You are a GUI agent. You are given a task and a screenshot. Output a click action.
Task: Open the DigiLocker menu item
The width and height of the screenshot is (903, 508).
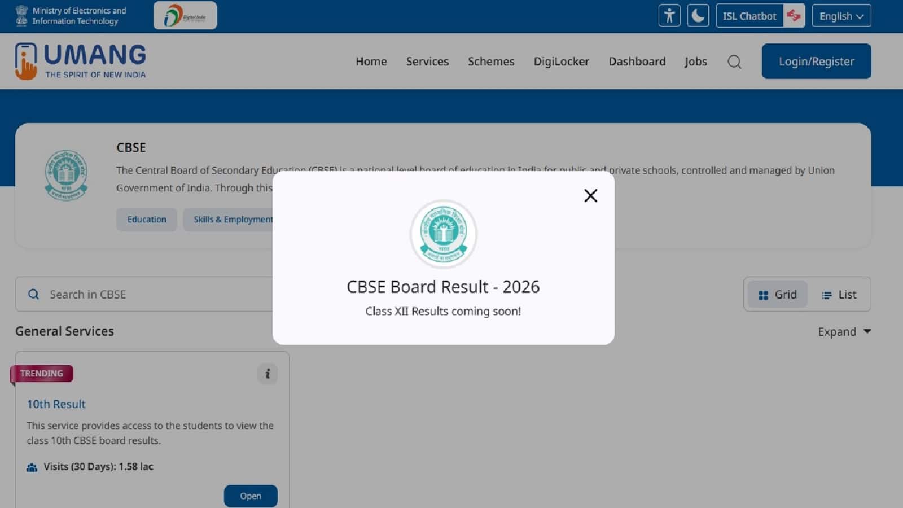point(562,62)
